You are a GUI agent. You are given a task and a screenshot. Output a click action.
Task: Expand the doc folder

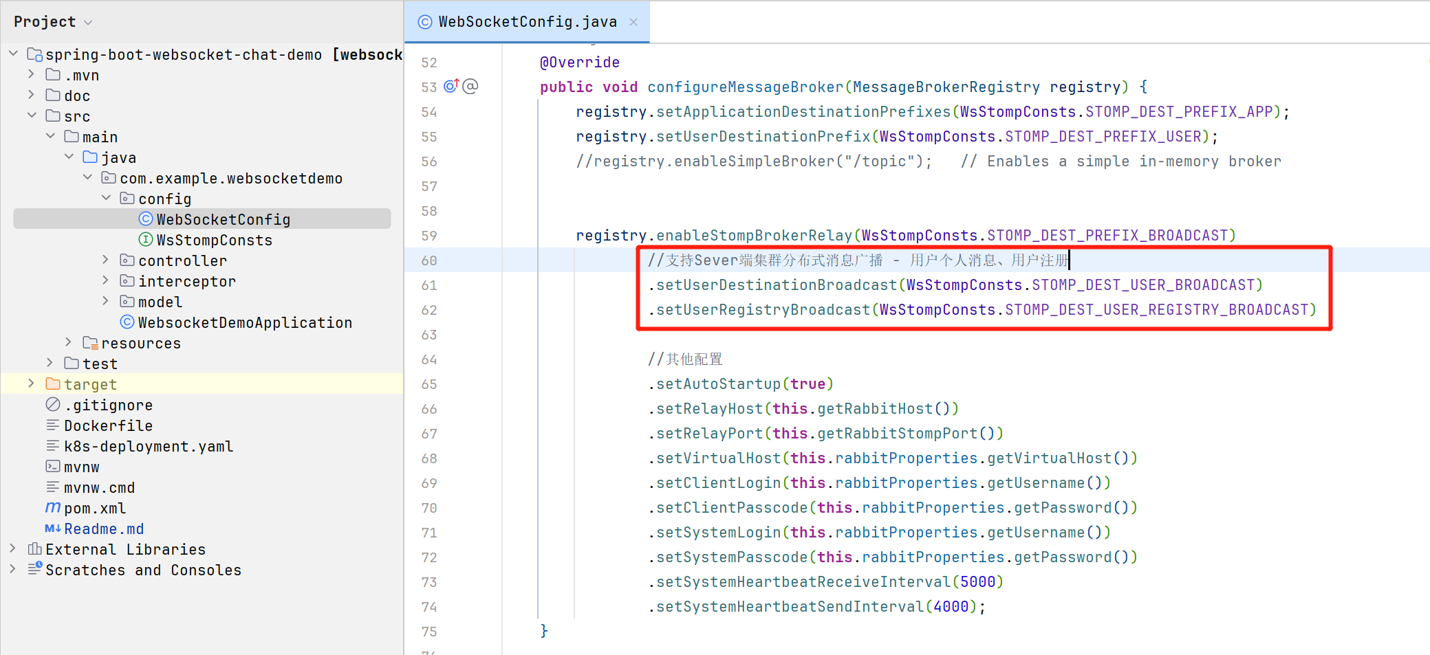pos(32,94)
